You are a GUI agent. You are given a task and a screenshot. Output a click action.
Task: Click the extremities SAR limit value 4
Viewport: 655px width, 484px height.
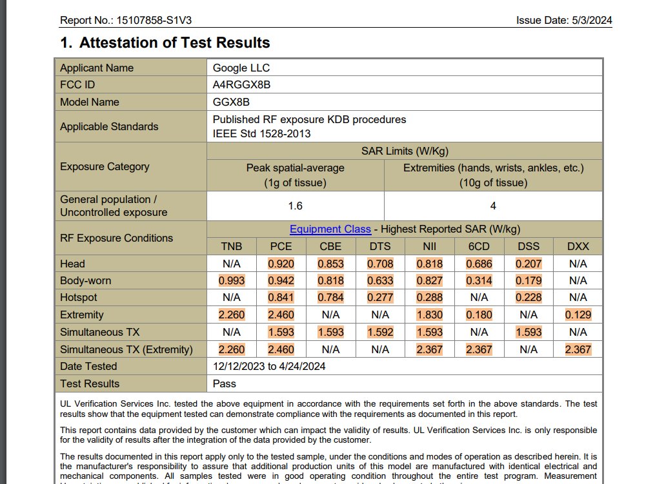pyautogui.click(x=493, y=206)
